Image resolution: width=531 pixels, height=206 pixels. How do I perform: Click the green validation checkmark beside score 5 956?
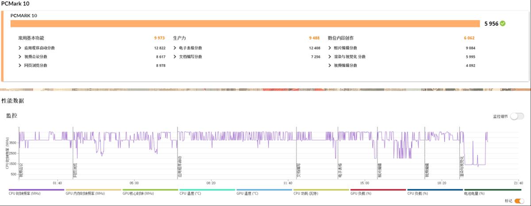coord(503,24)
